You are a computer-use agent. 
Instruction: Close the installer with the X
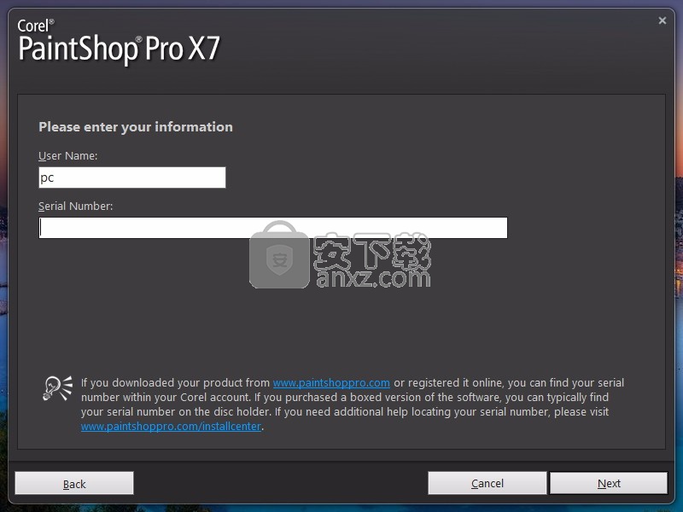(x=663, y=20)
